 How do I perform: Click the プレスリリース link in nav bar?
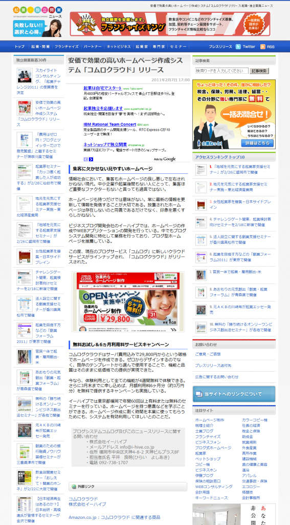coord(220,47)
